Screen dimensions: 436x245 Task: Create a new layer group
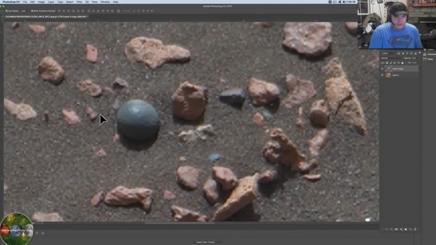(406, 229)
